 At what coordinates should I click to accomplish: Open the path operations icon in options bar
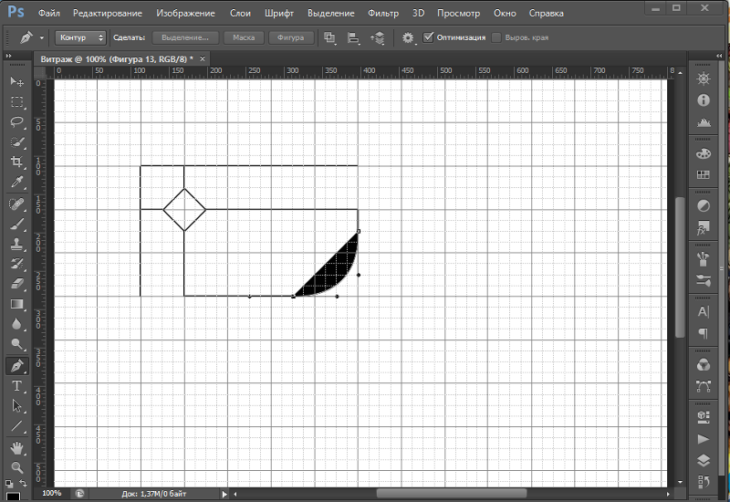(x=330, y=38)
